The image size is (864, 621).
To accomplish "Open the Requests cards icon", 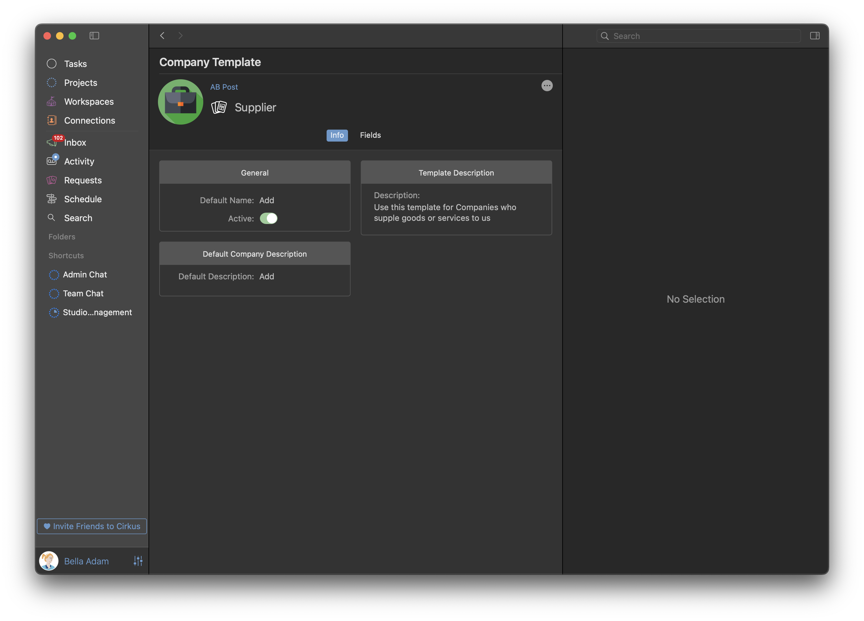I will pos(51,180).
